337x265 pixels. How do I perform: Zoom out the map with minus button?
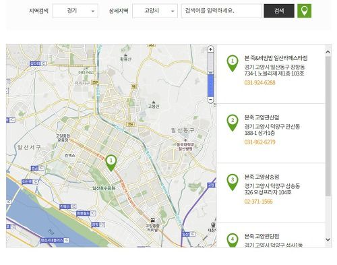pyautogui.click(x=210, y=100)
